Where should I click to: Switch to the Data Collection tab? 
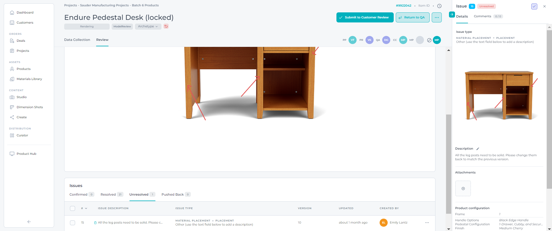(x=77, y=40)
